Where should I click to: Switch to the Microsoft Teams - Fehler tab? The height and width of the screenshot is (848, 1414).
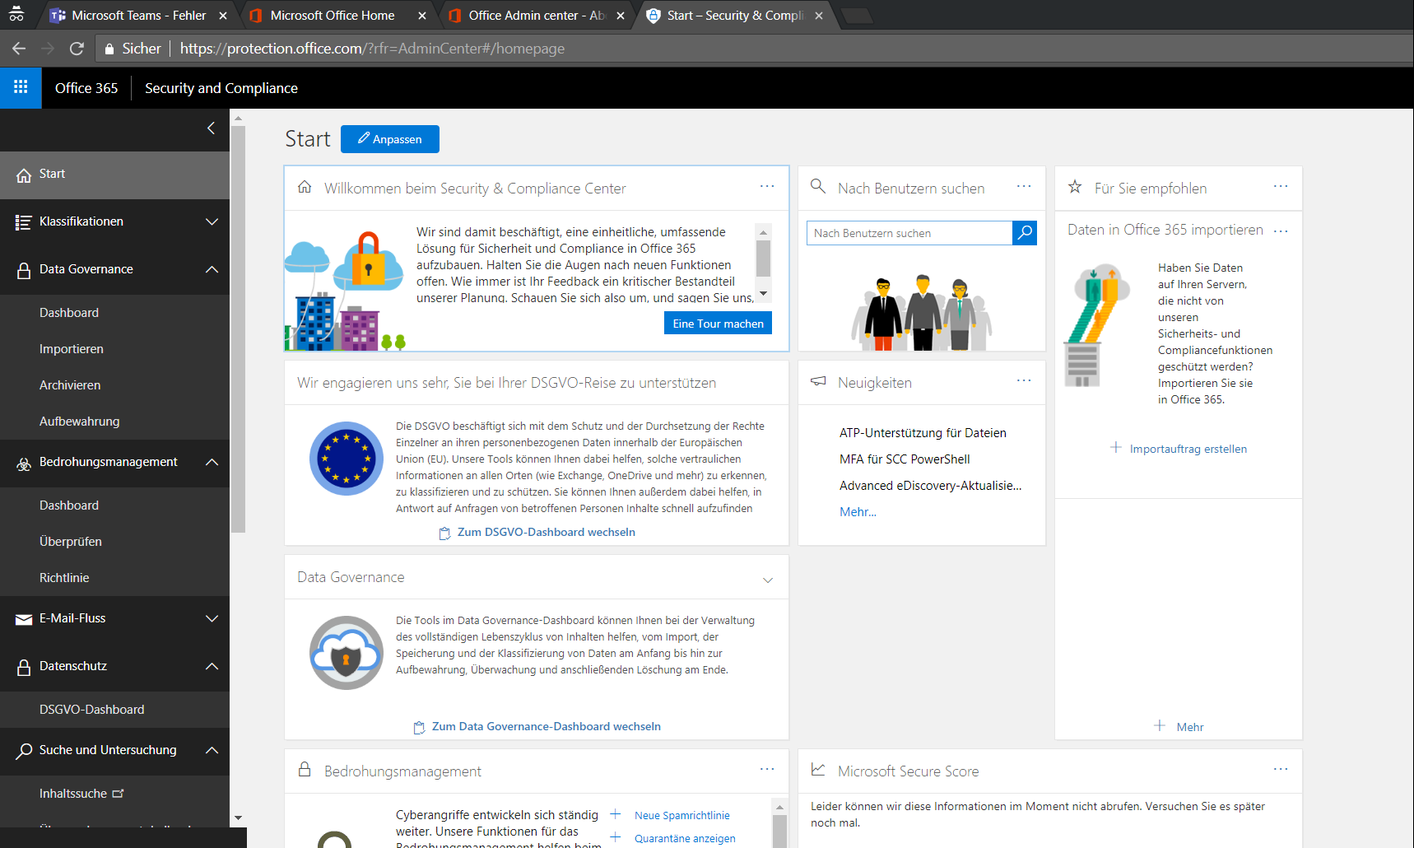pos(138,16)
